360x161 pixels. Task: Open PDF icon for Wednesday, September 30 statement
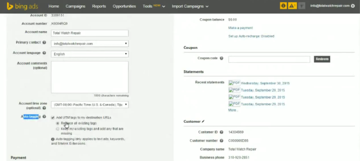234,83
